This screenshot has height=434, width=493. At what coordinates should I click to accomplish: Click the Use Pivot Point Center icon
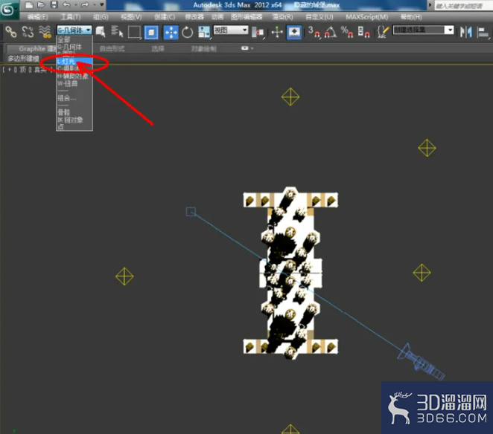tap(258, 32)
